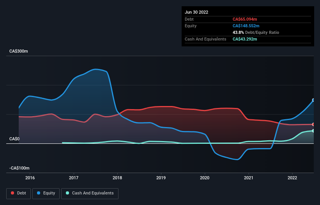Toggle the Cash And Equivalents legend button
Screen dimensions: 320x205
(x=90, y=193)
